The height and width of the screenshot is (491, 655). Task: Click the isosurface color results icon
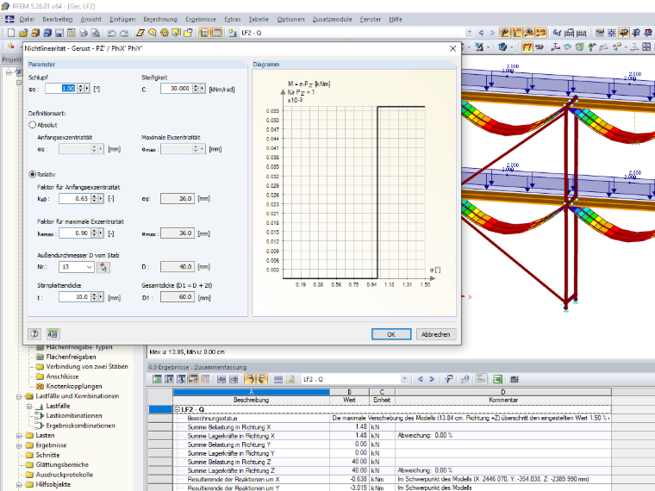(x=567, y=47)
